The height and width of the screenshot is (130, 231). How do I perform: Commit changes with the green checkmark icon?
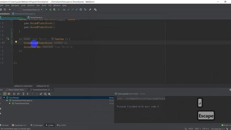click(73, 10)
